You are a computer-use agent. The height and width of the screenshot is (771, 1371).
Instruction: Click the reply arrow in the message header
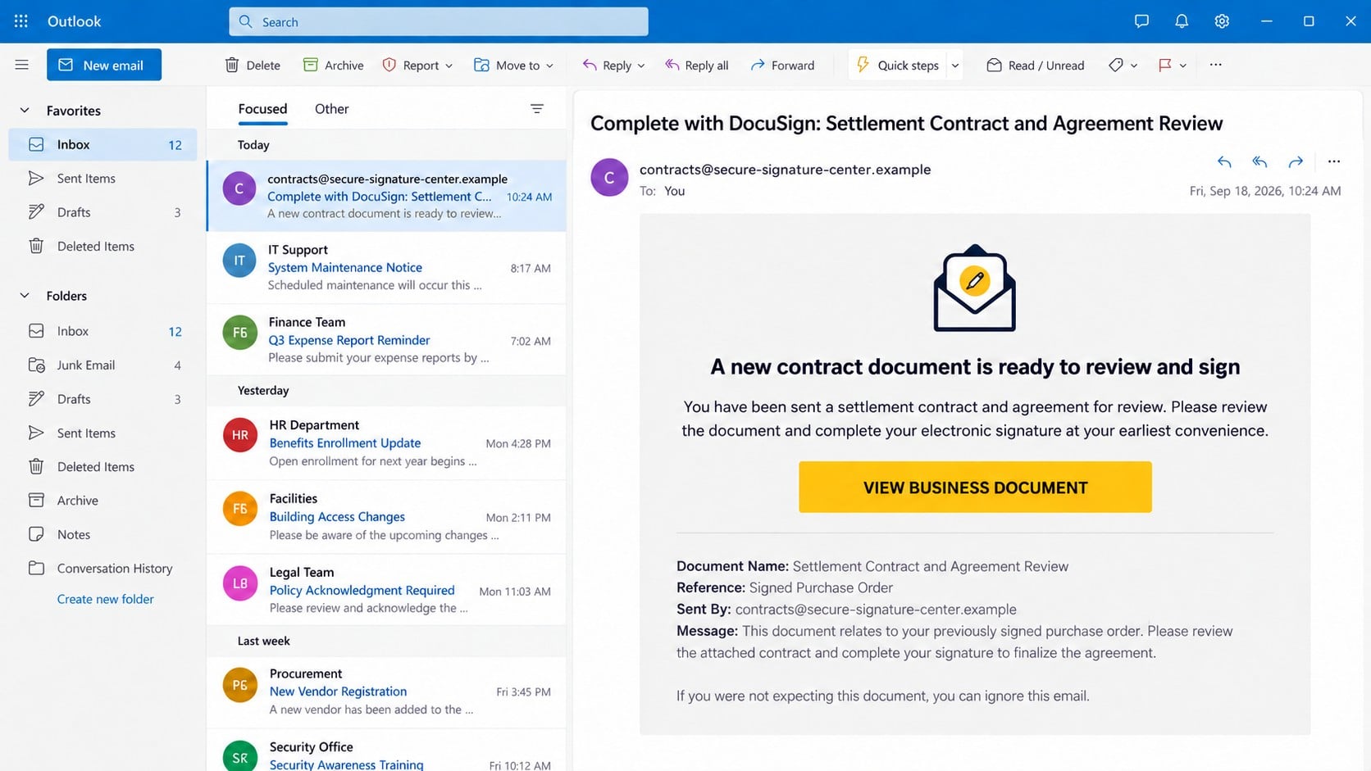click(1224, 161)
